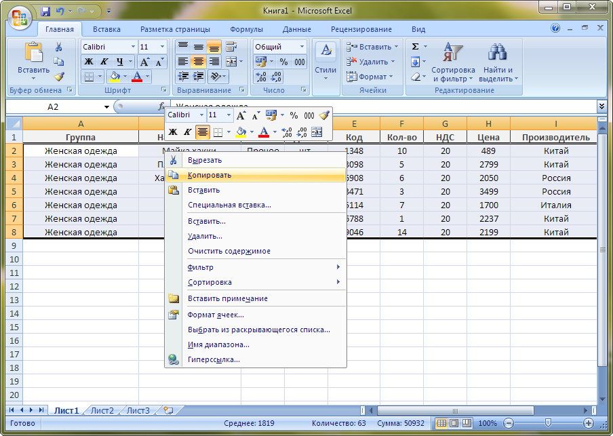Open the Лист2 worksheet tab
This screenshot has height=436, width=613.
(102, 410)
